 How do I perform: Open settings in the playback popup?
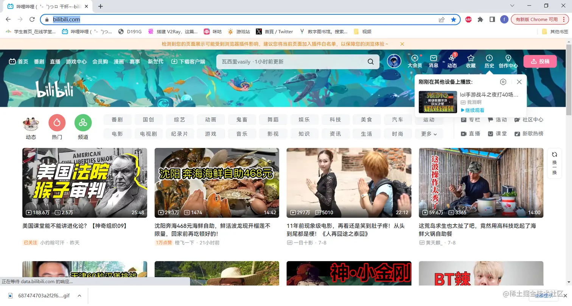[x=503, y=82]
